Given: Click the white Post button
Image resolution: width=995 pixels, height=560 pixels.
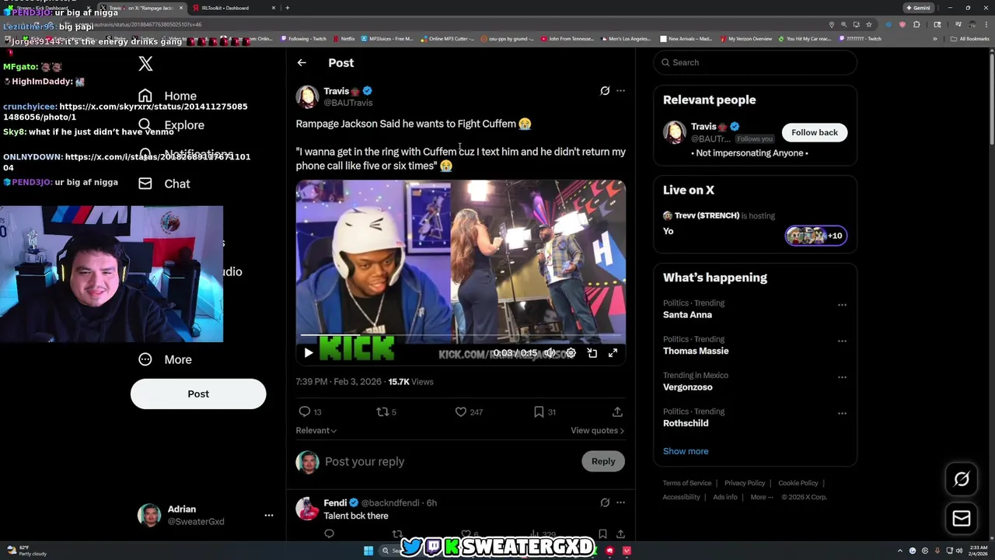Looking at the screenshot, I should 198,394.
